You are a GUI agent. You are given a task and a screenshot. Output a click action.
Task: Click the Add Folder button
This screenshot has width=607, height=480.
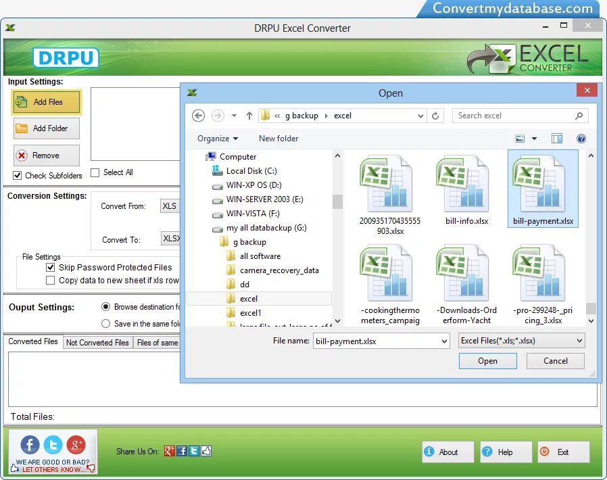(47, 128)
